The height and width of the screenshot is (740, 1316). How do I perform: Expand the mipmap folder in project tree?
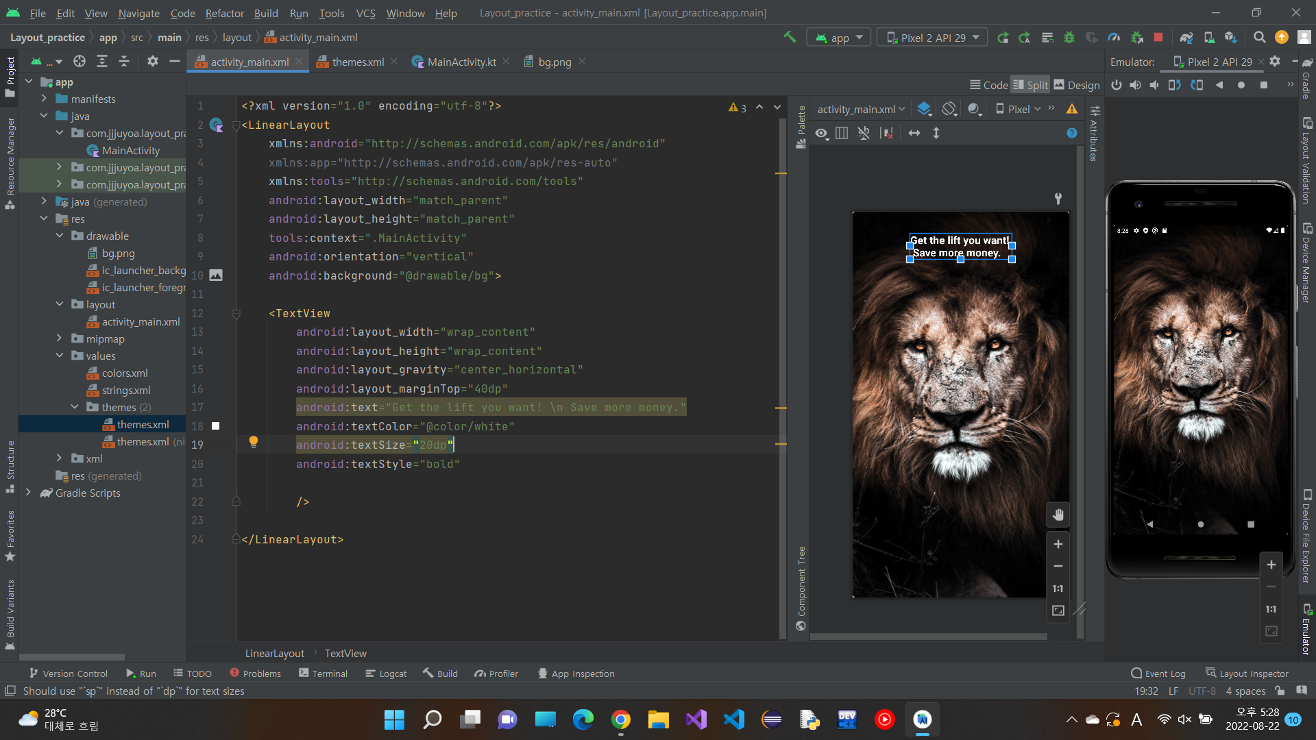(x=59, y=338)
